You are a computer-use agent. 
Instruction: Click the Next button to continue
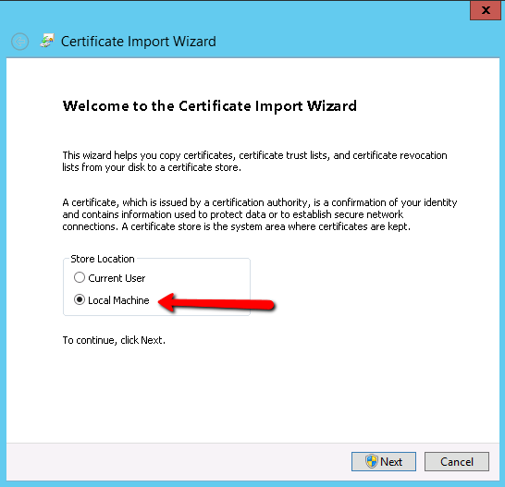[383, 461]
